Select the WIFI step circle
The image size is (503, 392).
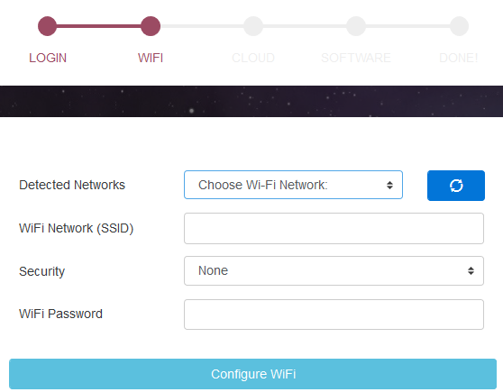point(151,26)
